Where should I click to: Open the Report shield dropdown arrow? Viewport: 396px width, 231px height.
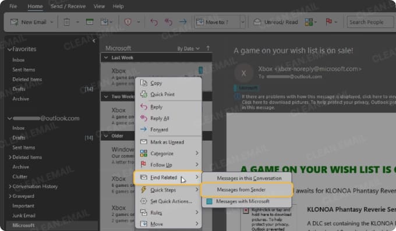[139, 22]
